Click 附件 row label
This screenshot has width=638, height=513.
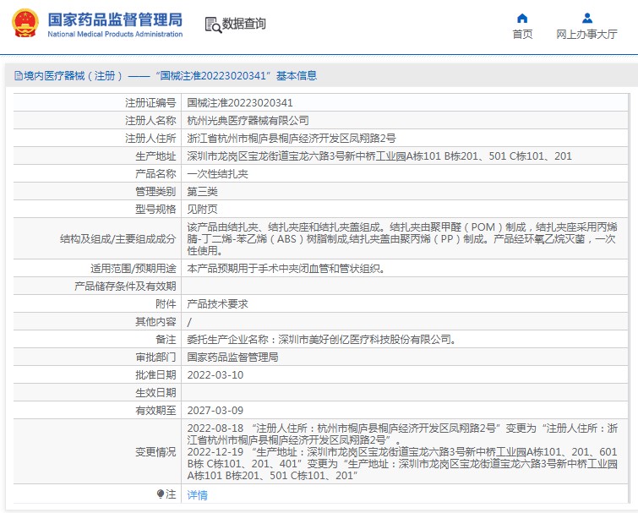tap(166, 304)
